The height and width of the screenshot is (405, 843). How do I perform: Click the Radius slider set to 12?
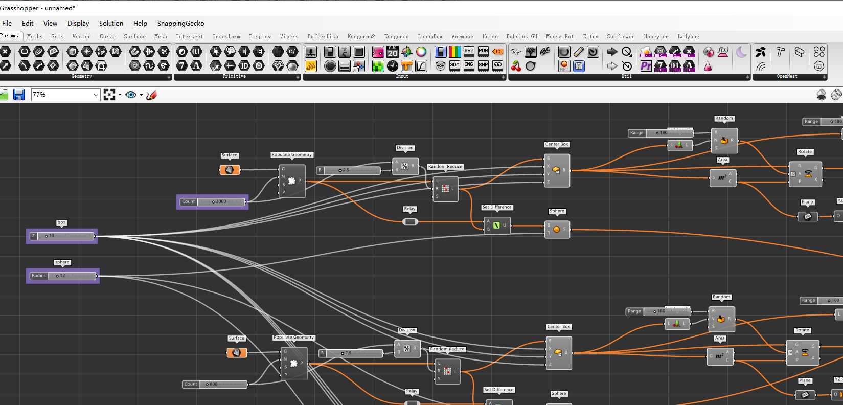63,276
